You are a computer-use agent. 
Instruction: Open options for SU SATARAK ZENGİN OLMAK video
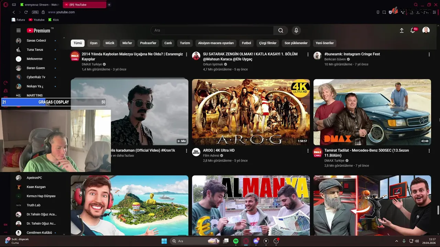[x=308, y=55]
